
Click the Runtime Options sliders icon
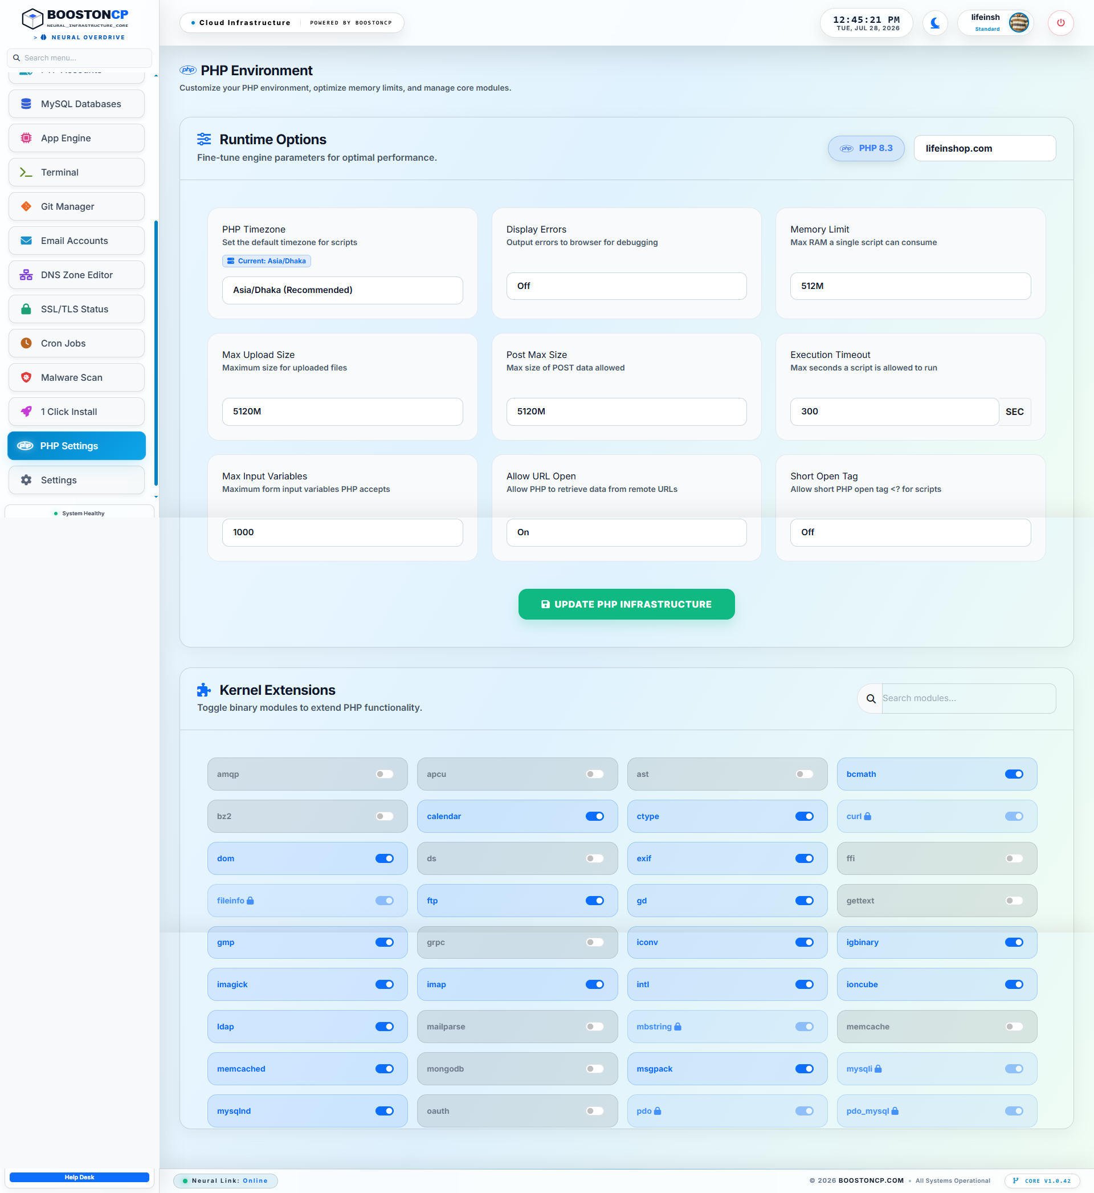coord(203,139)
